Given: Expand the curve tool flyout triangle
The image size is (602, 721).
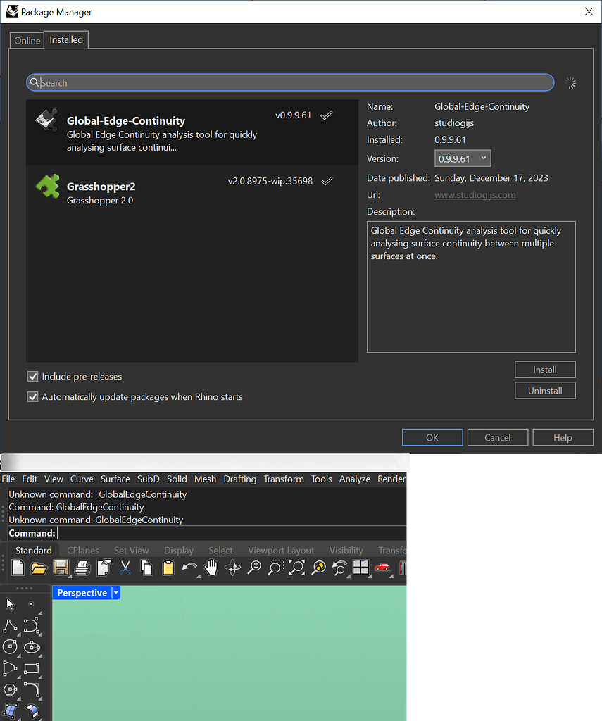Looking at the screenshot, I should 40,633.
